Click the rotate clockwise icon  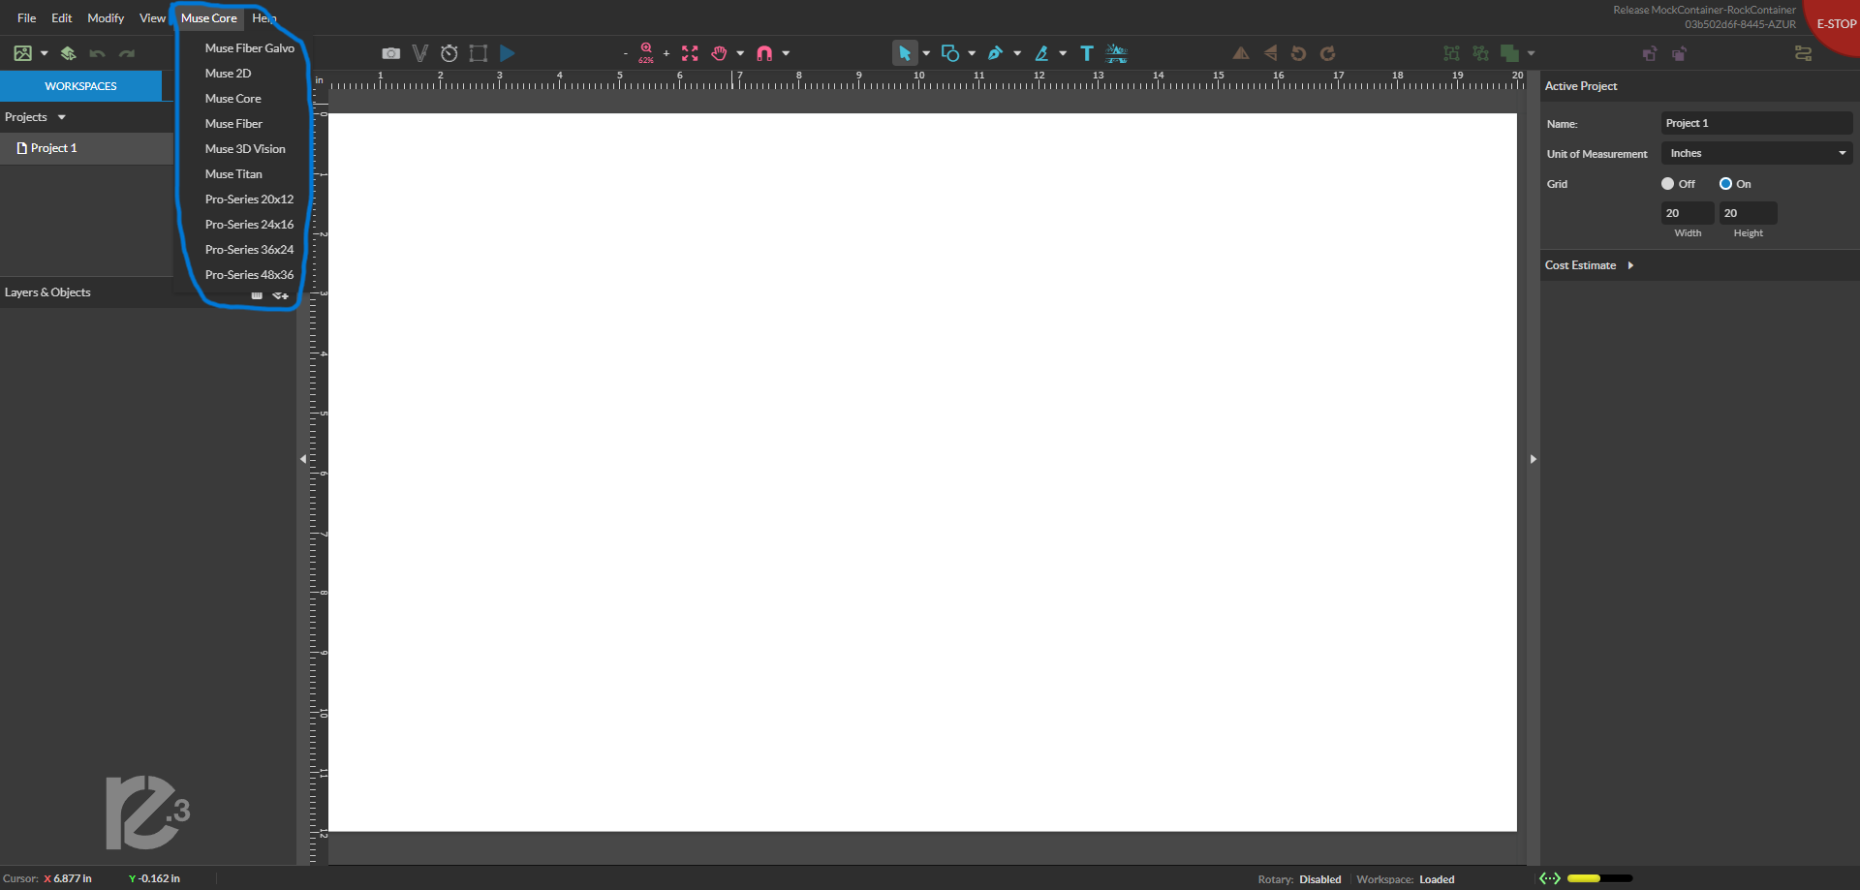click(1328, 53)
